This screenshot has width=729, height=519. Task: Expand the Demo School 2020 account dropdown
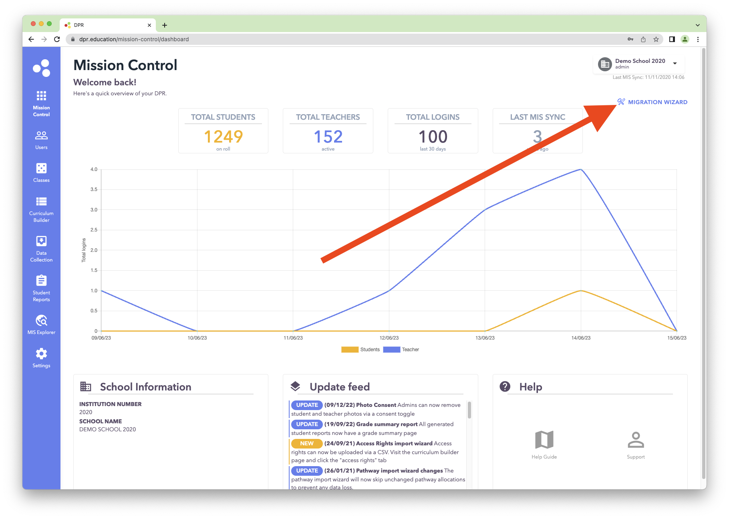coord(675,64)
